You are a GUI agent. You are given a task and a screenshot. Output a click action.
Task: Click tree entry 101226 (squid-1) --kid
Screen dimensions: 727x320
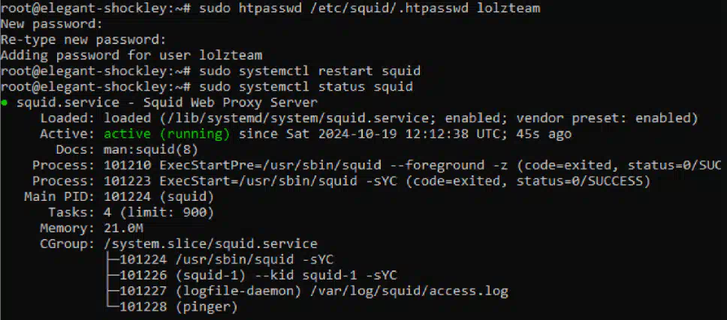pyautogui.click(x=258, y=276)
